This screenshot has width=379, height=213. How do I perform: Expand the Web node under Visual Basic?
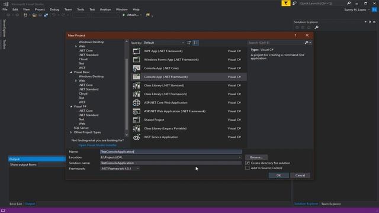76,80
